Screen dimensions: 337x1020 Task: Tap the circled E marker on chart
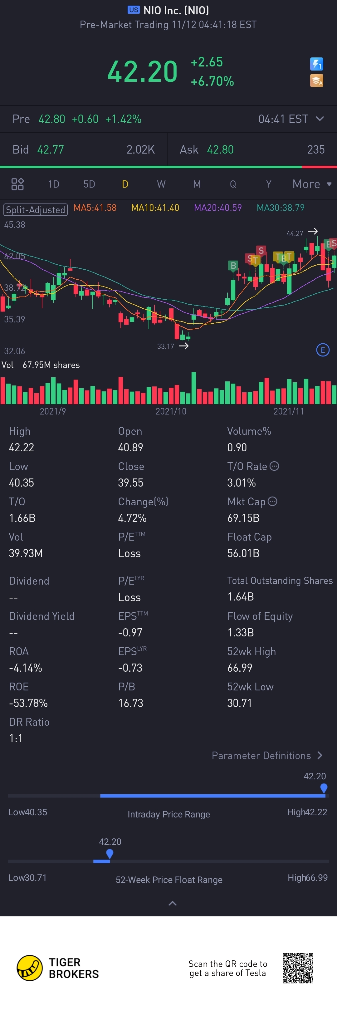[323, 350]
